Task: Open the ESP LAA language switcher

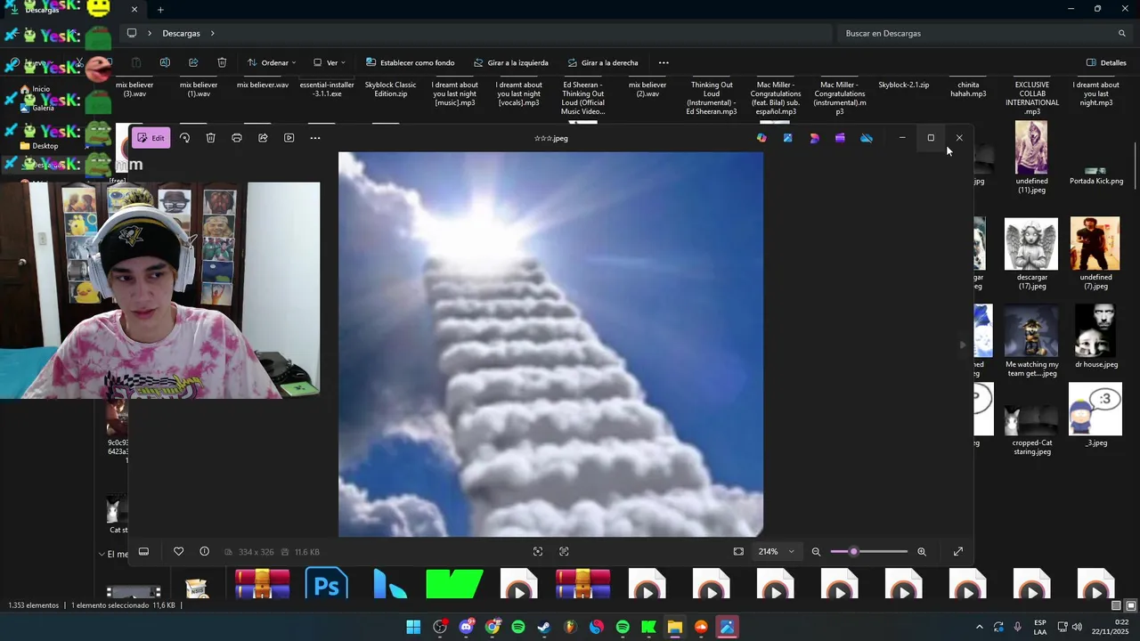Action: click(x=1040, y=627)
